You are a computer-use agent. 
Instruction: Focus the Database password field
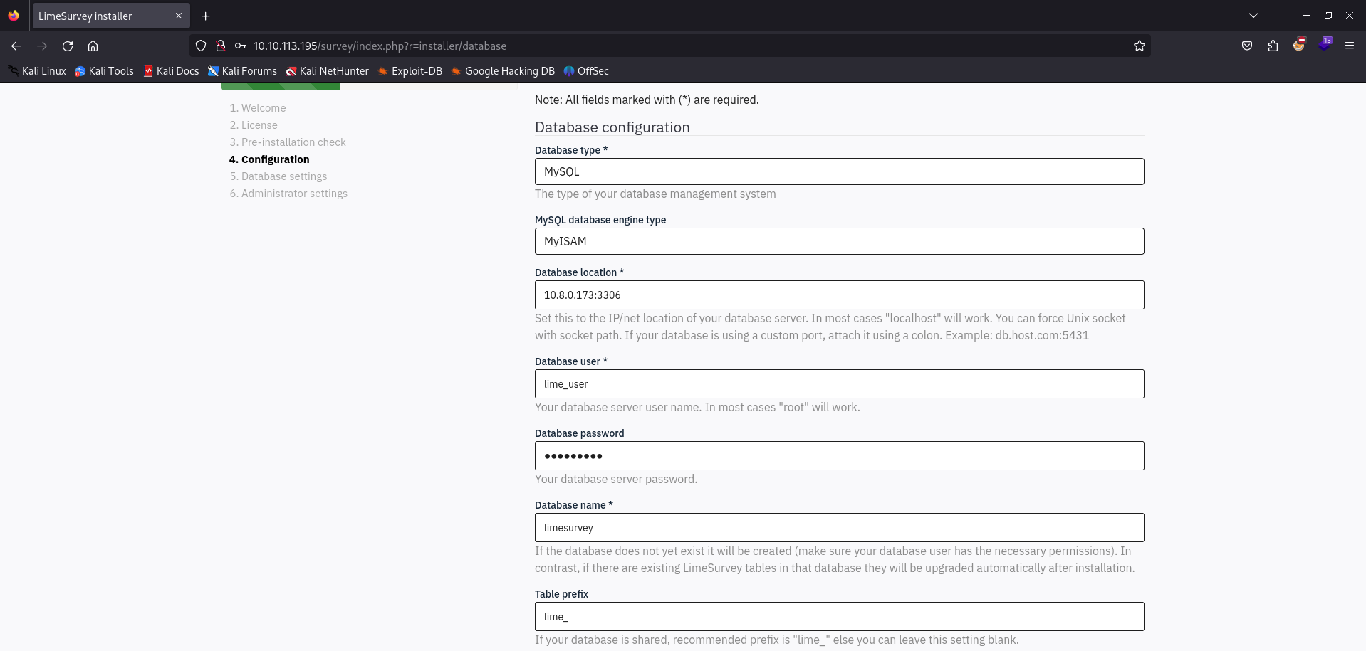coord(839,456)
